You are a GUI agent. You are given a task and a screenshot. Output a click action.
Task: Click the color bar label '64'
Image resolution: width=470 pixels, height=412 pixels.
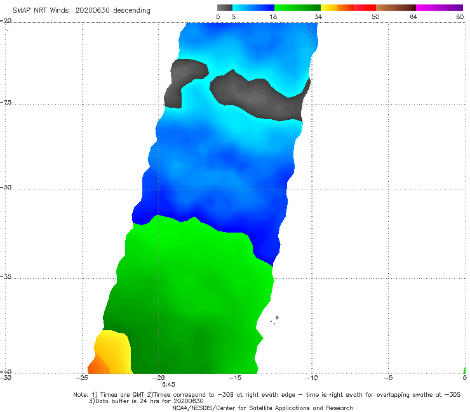(413, 17)
